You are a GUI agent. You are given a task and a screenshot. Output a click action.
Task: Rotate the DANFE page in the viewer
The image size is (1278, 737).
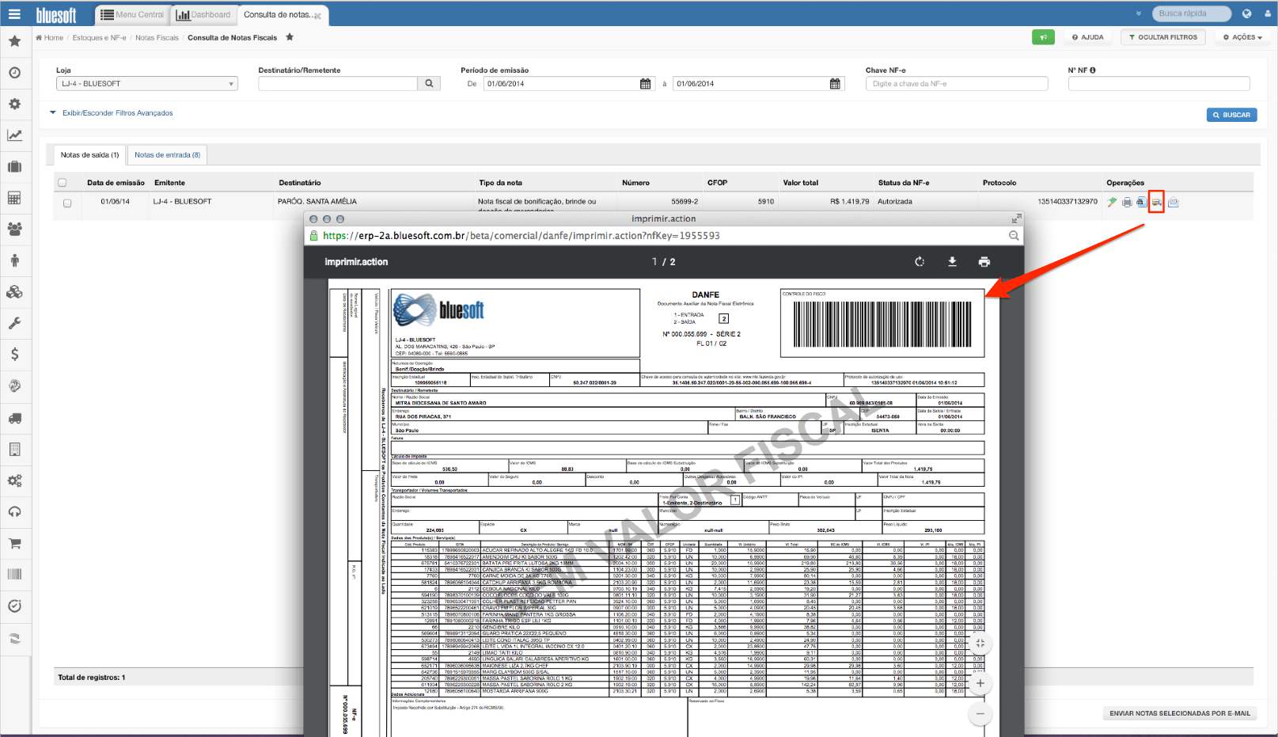tap(920, 261)
